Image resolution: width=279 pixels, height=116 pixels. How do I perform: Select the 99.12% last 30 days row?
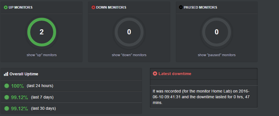click(71, 108)
